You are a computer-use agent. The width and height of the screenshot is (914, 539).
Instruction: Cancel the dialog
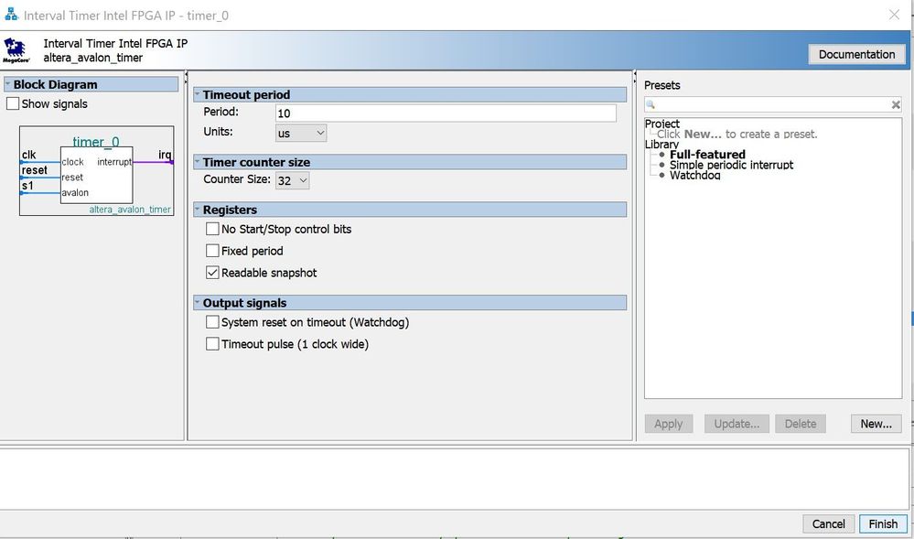coord(828,523)
